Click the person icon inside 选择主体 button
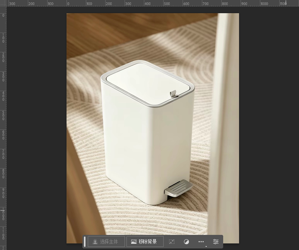299x250 pixels. (x=95, y=242)
